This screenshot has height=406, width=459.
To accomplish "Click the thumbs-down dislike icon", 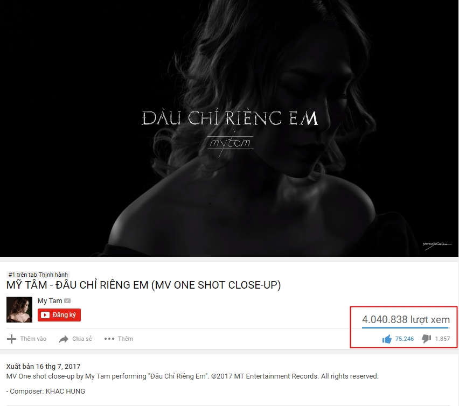I will (x=426, y=339).
